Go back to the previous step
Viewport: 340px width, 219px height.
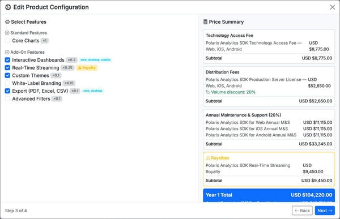click(302, 211)
